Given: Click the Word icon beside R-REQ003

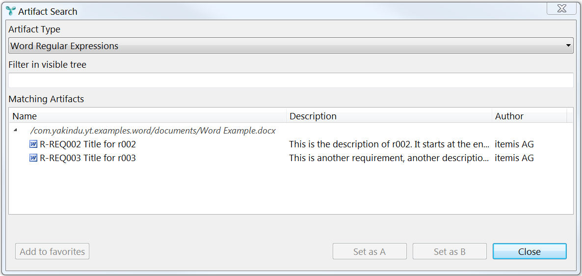Looking at the screenshot, I should point(33,158).
